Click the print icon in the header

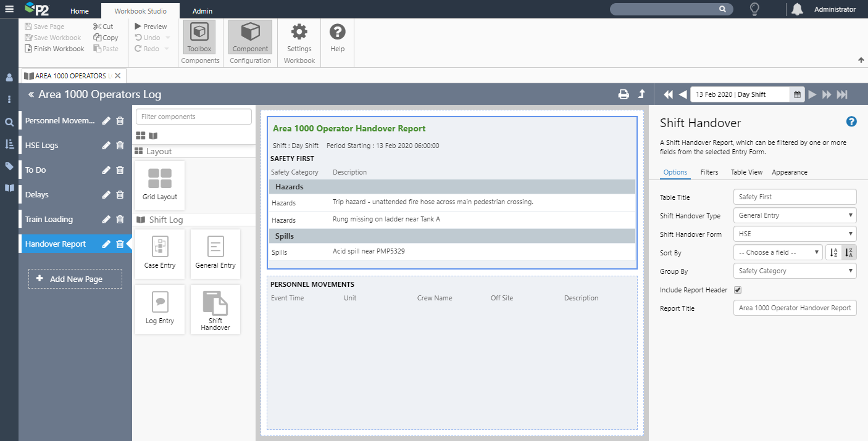(x=624, y=94)
